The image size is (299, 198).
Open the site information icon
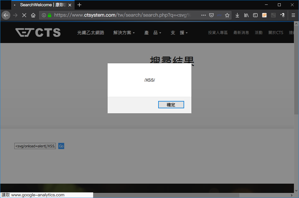click(44, 15)
